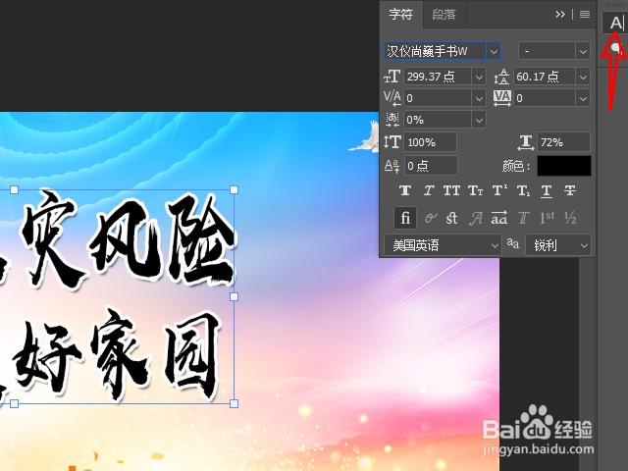Click the baseline shift icon

click(392, 166)
